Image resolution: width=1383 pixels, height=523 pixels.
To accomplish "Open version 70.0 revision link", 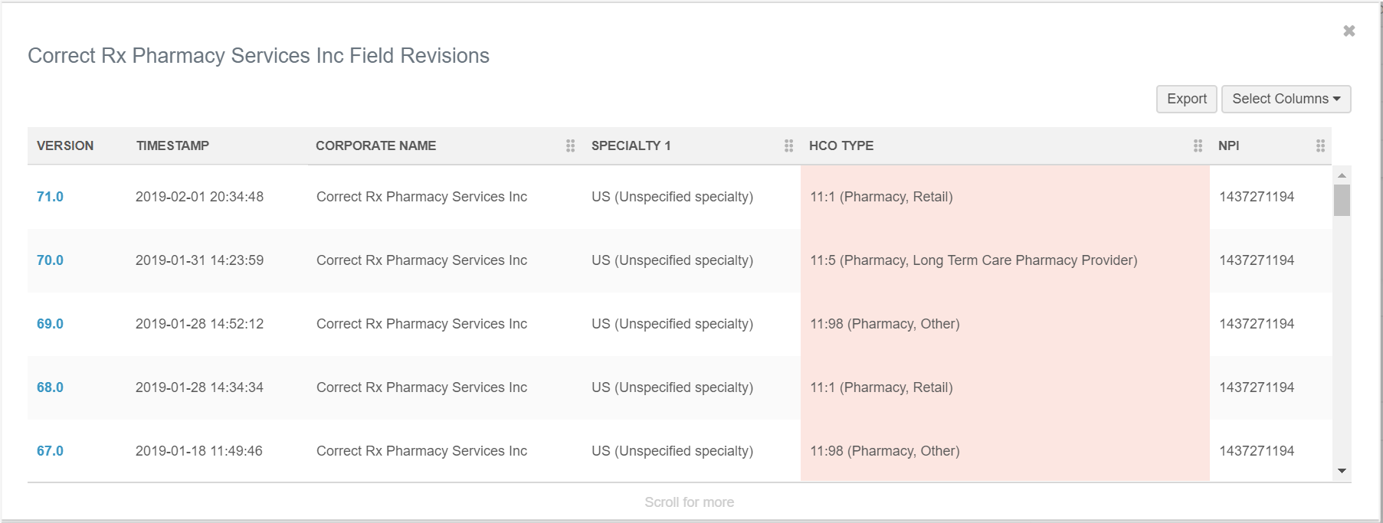I will (x=50, y=260).
